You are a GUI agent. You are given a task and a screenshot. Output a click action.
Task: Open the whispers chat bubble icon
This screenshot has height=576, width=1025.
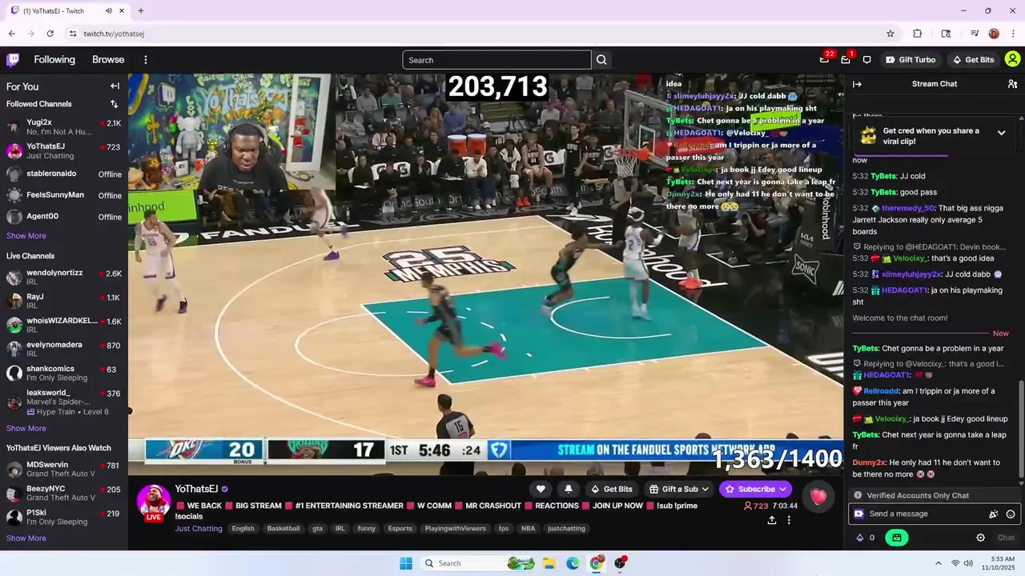(866, 60)
